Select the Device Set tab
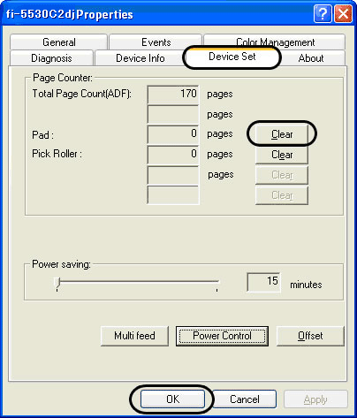 click(x=232, y=57)
